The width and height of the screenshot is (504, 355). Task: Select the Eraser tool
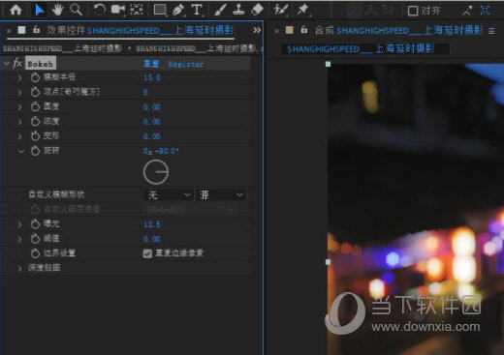[x=257, y=10]
